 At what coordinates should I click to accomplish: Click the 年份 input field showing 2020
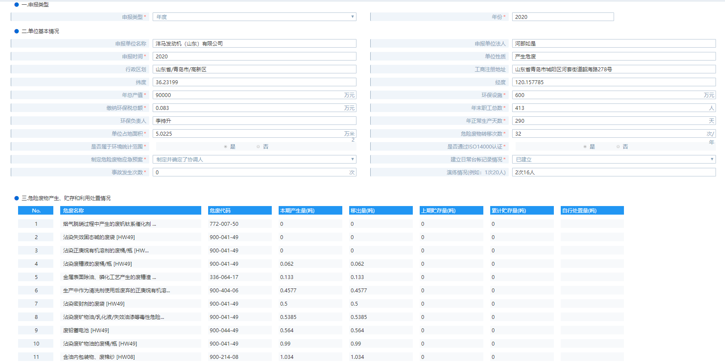(562, 17)
